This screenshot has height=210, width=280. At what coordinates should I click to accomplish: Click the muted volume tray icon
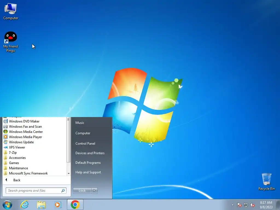252,205
